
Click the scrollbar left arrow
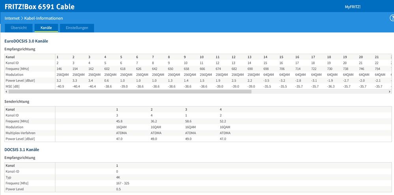point(6,92)
